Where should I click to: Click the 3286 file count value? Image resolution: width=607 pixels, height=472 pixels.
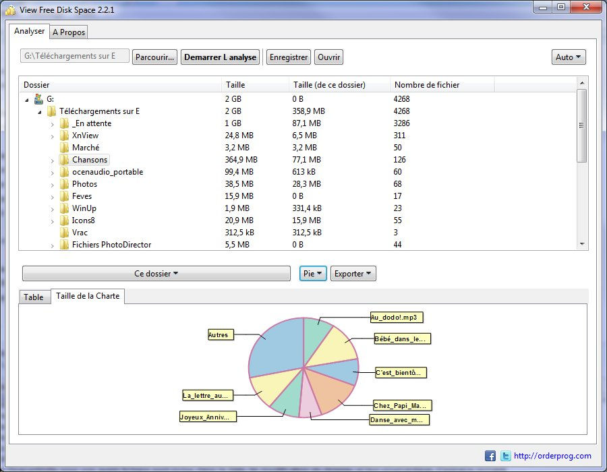click(x=401, y=123)
